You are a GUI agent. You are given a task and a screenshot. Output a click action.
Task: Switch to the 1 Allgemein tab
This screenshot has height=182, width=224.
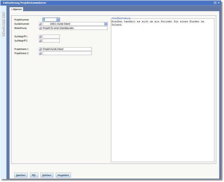click(x=17, y=9)
